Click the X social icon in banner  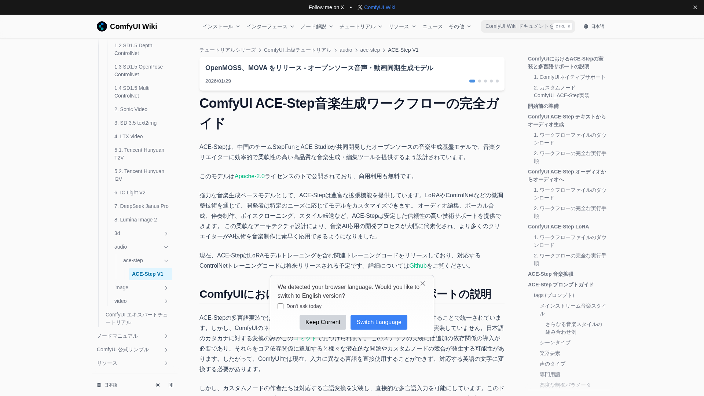click(360, 7)
